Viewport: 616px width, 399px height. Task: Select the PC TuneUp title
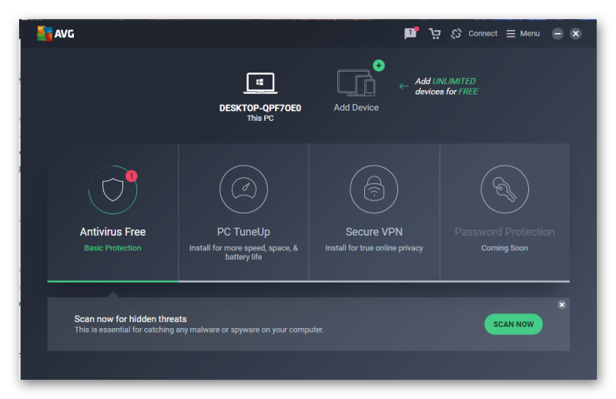(x=243, y=232)
